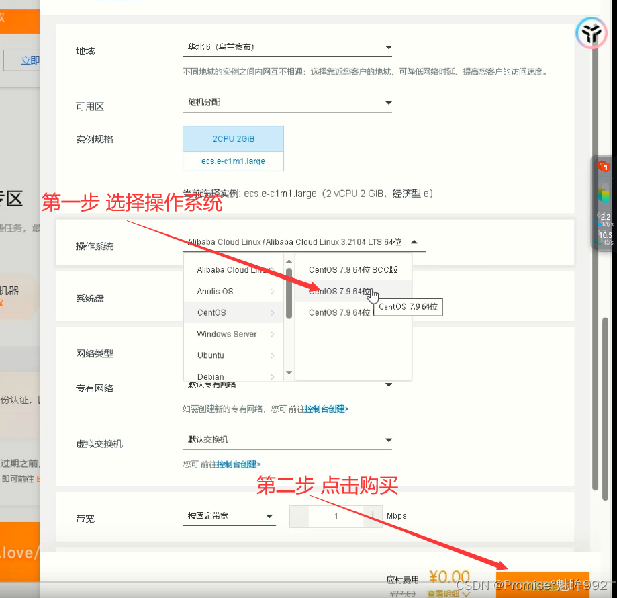Click the green cube widget icon
Image resolution: width=617 pixels, height=598 pixels.
click(603, 196)
